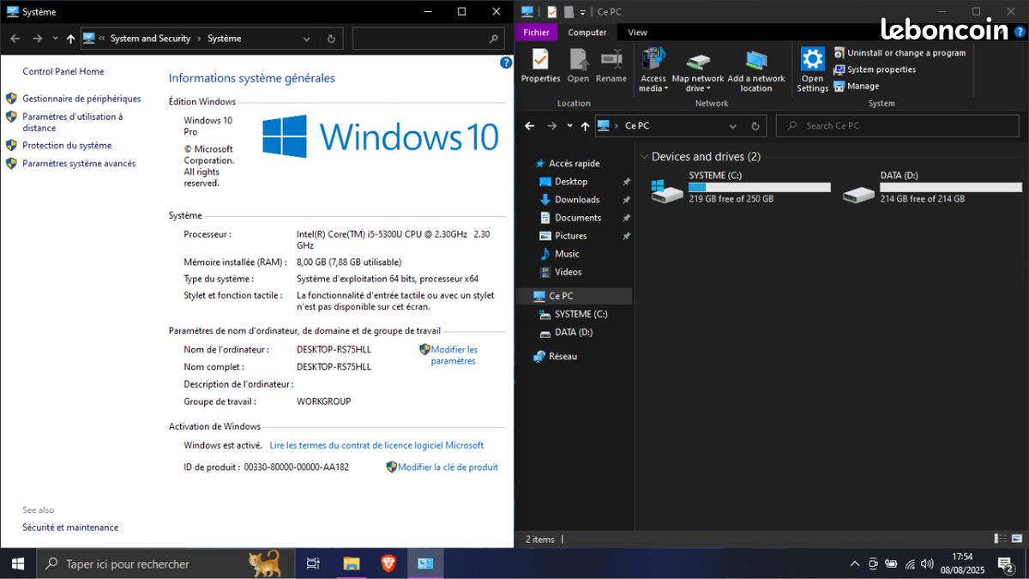
Task: Open Wi-Fi network tray icon
Action: coord(910,564)
